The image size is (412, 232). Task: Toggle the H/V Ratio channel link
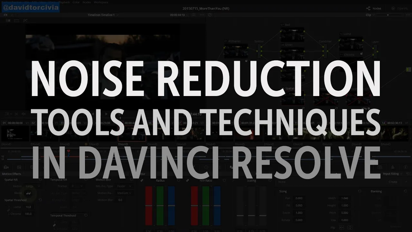coord(188,180)
